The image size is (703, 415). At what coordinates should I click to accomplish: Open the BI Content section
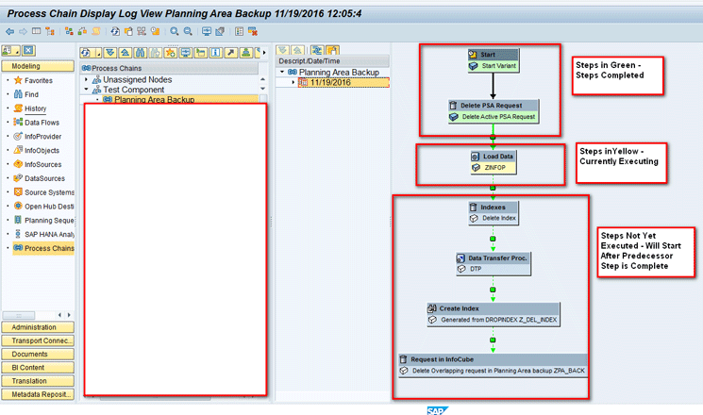38,368
